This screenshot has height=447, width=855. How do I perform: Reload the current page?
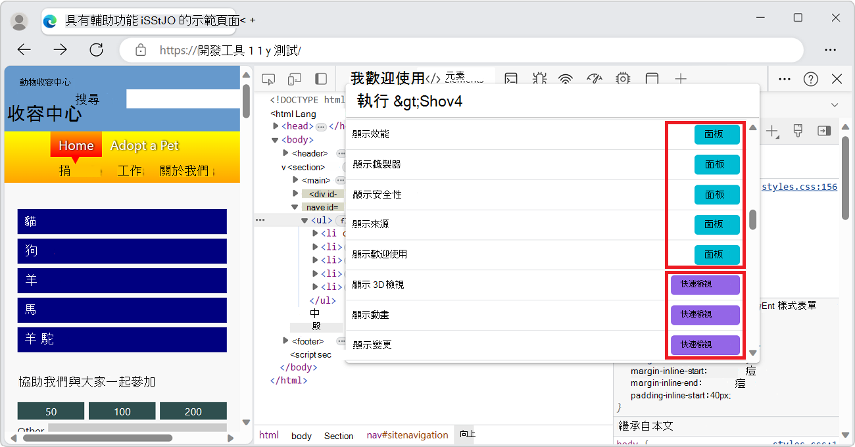tap(97, 50)
